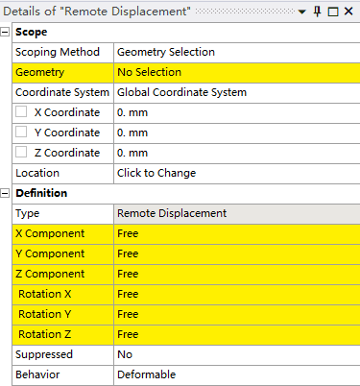
Task: Select the Location label cell
Action: (62, 173)
